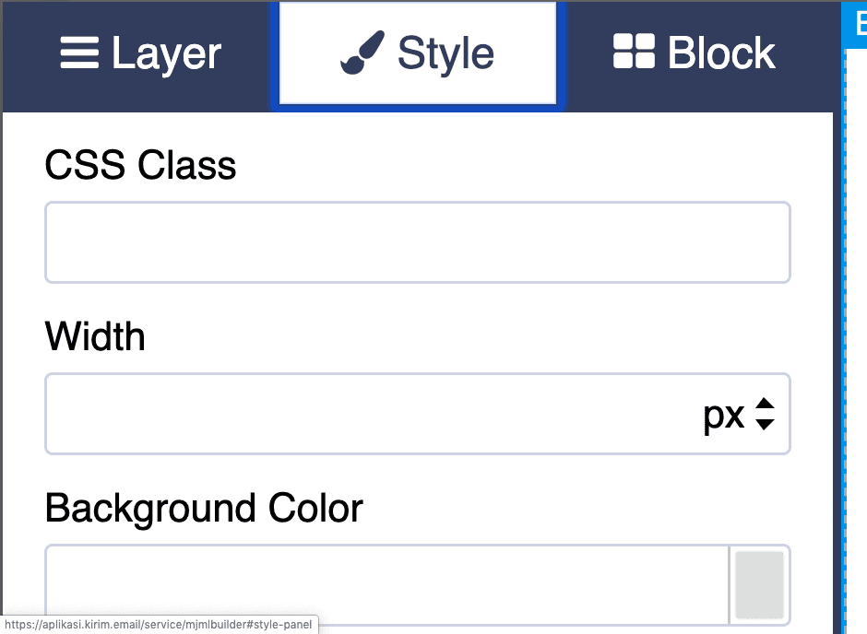Click the paintbrush icon on the Style tab
Image resolution: width=867 pixels, height=634 pixels.
pyautogui.click(x=362, y=53)
